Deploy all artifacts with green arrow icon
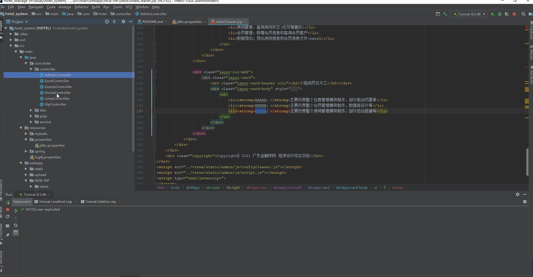 (16, 211)
